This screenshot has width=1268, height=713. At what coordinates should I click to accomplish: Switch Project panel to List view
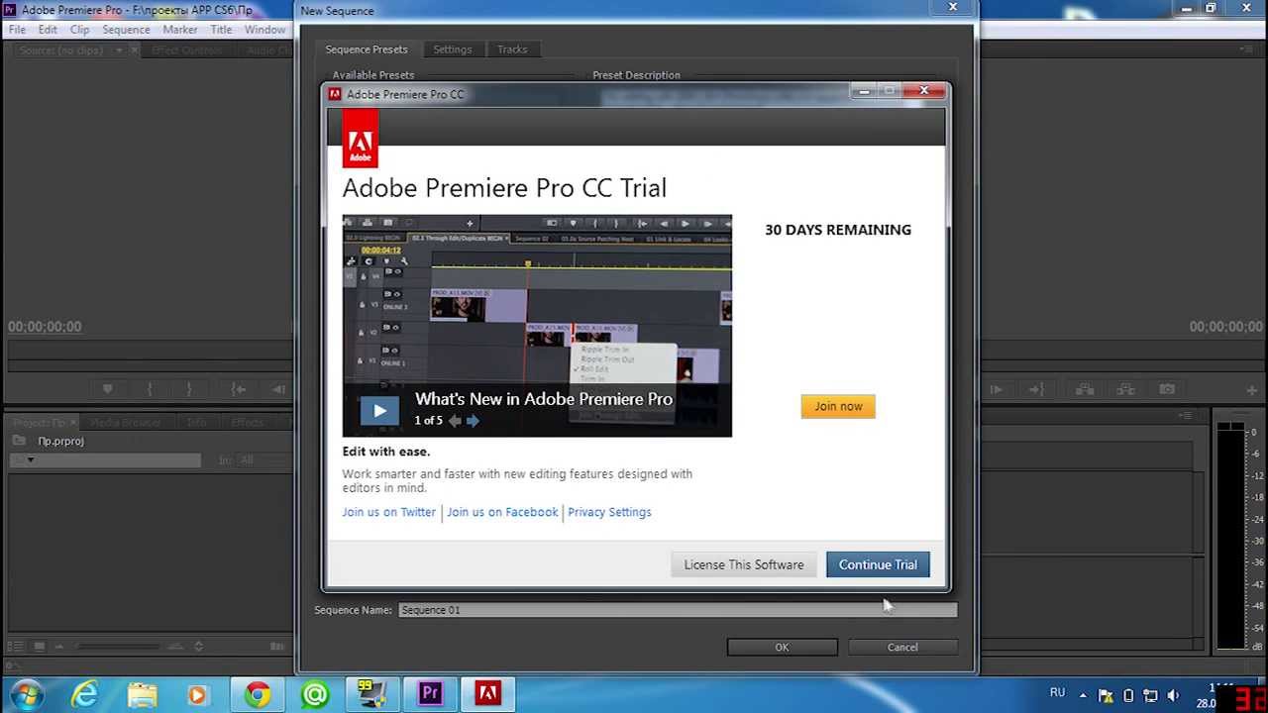(x=14, y=647)
